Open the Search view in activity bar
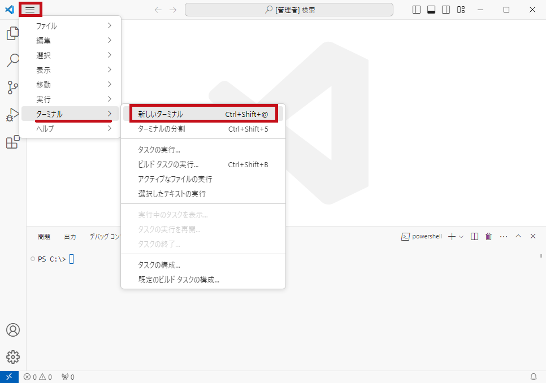The height and width of the screenshot is (383, 546). (13, 60)
